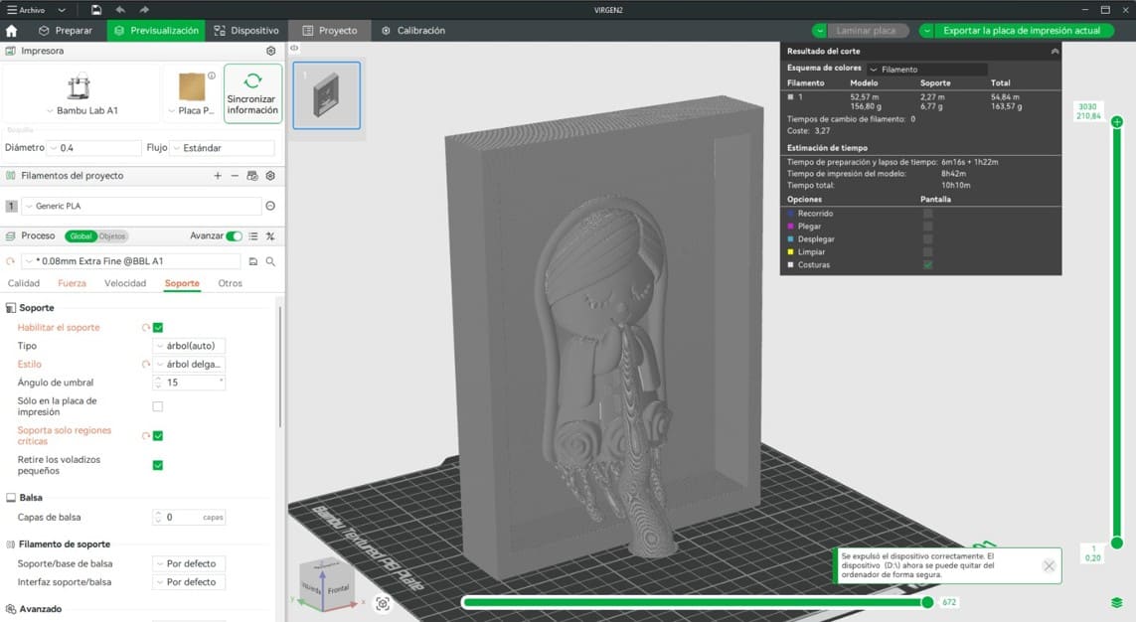Click the horizontal layer progress slider handle

927,602
